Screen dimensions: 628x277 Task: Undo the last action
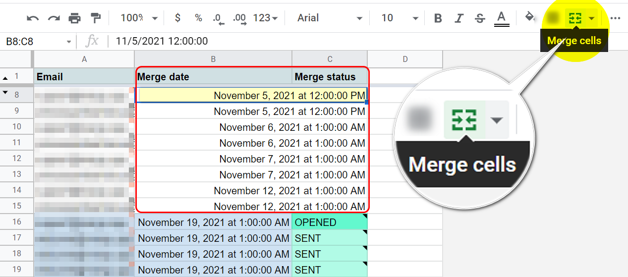pyautogui.click(x=33, y=18)
